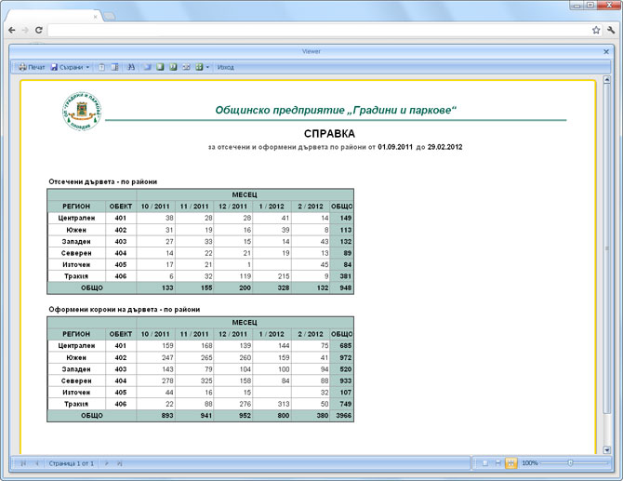Click the page setup icon in toolbar
The width and height of the screenshot is (623, 481).
tap(101, 67)
